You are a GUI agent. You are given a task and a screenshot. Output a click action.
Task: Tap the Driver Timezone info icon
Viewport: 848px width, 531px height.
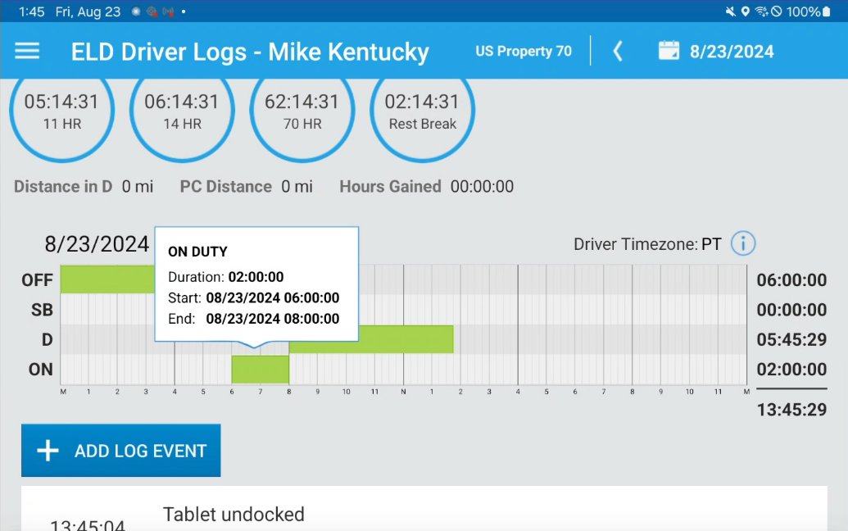(x=742, y=243)
